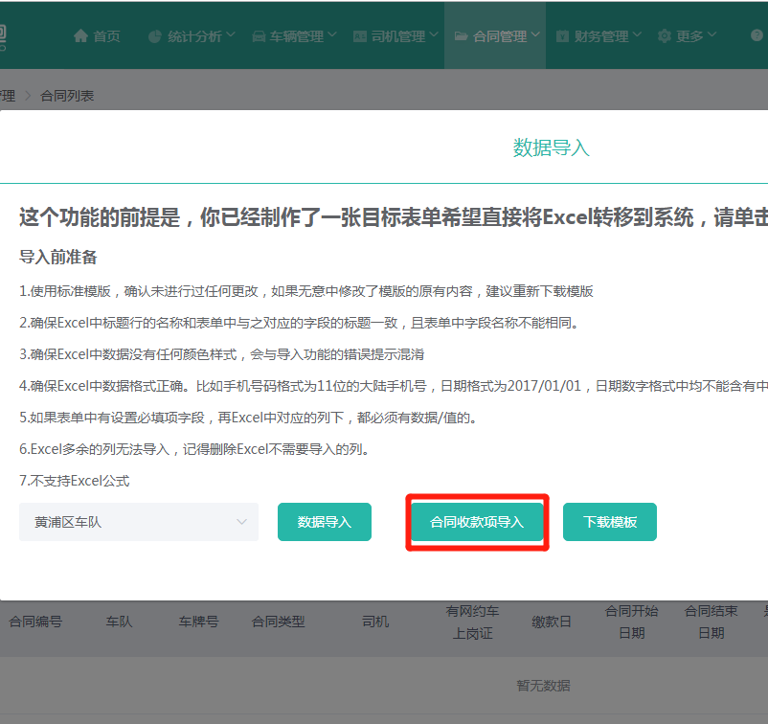Click the 合同列表 breadcrumb
768x724 pixels.
(67, 96)
